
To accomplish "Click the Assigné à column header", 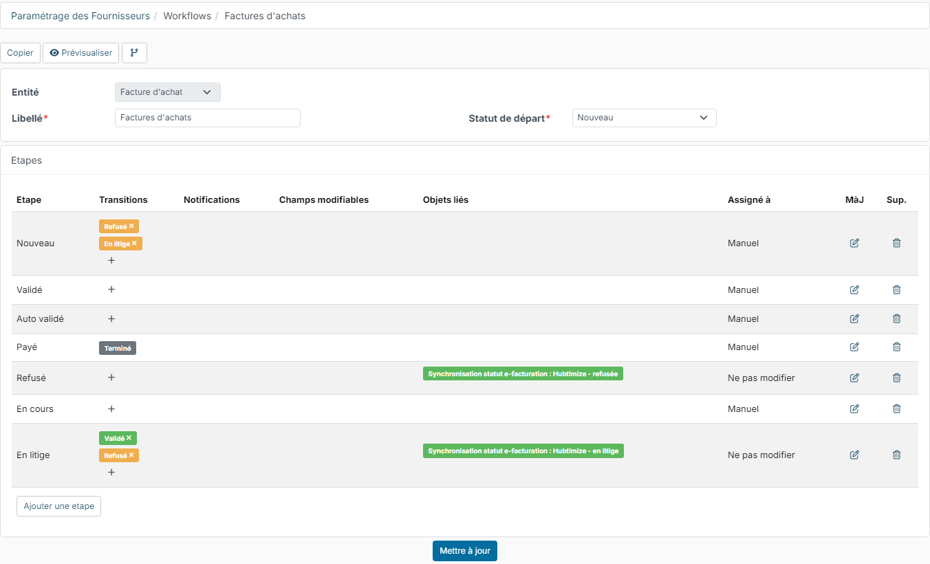I will [749, 200].
